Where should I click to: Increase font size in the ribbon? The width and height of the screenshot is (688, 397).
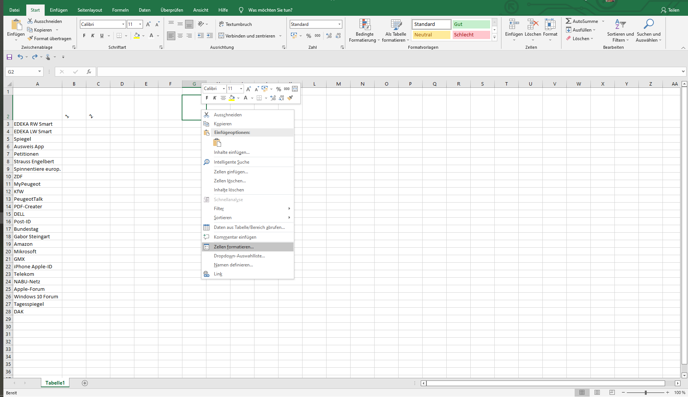click(x=148, y=24)
